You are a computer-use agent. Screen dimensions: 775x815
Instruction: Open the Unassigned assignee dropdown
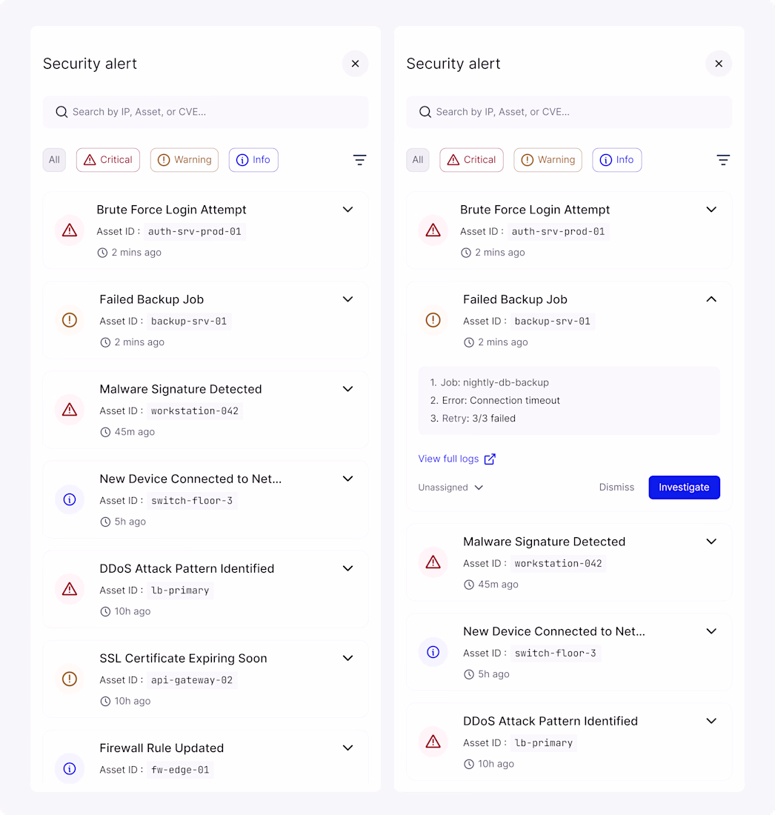pyautogui.click(x=450, y=488)
